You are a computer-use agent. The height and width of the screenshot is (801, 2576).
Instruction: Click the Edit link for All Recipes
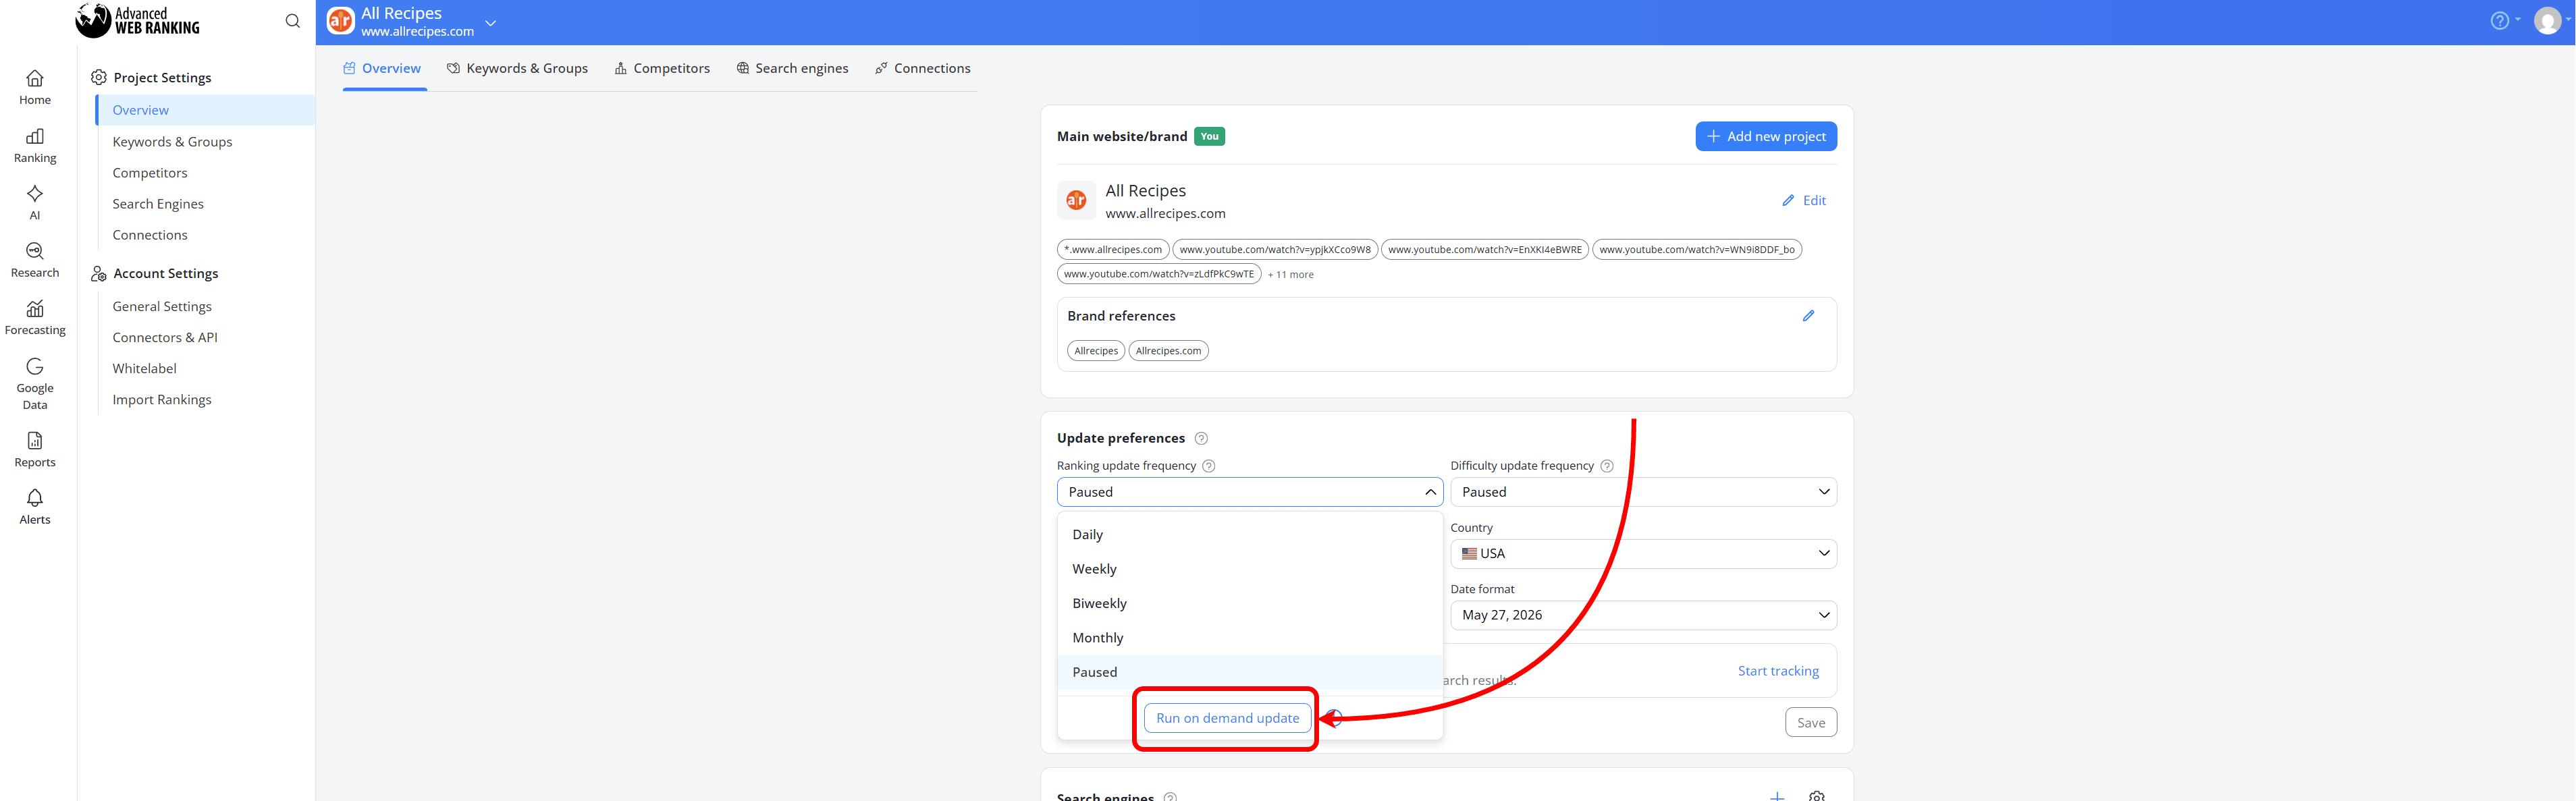pyautogui.click(x=1804, y=201)
